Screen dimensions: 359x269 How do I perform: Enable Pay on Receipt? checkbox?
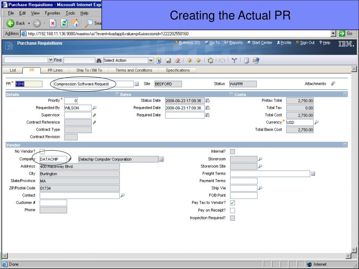(232, 211)
